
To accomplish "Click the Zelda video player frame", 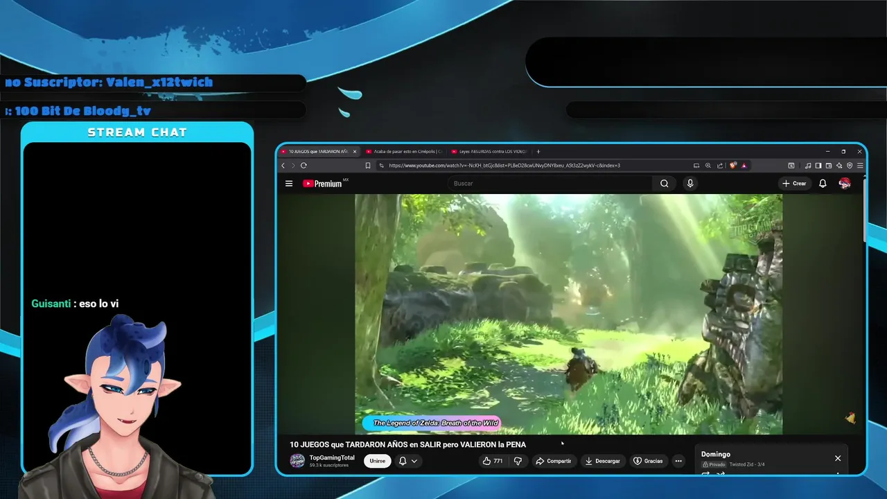I will coord(568,314).
